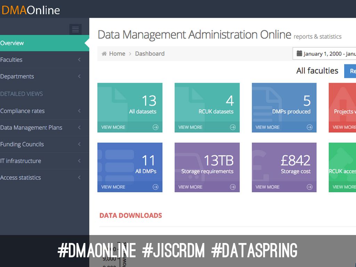Click the Home icon in breadcrumb
Viewport: 356px width, 267px height.
click(x=104, y=54)
